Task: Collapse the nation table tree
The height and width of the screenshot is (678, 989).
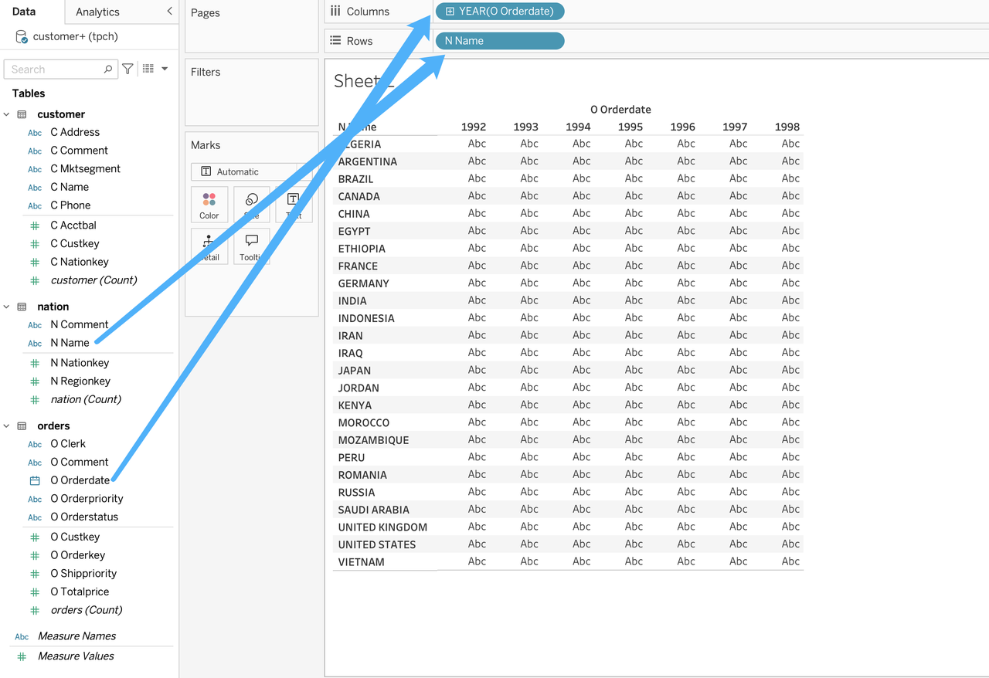Action: (7, 307)
